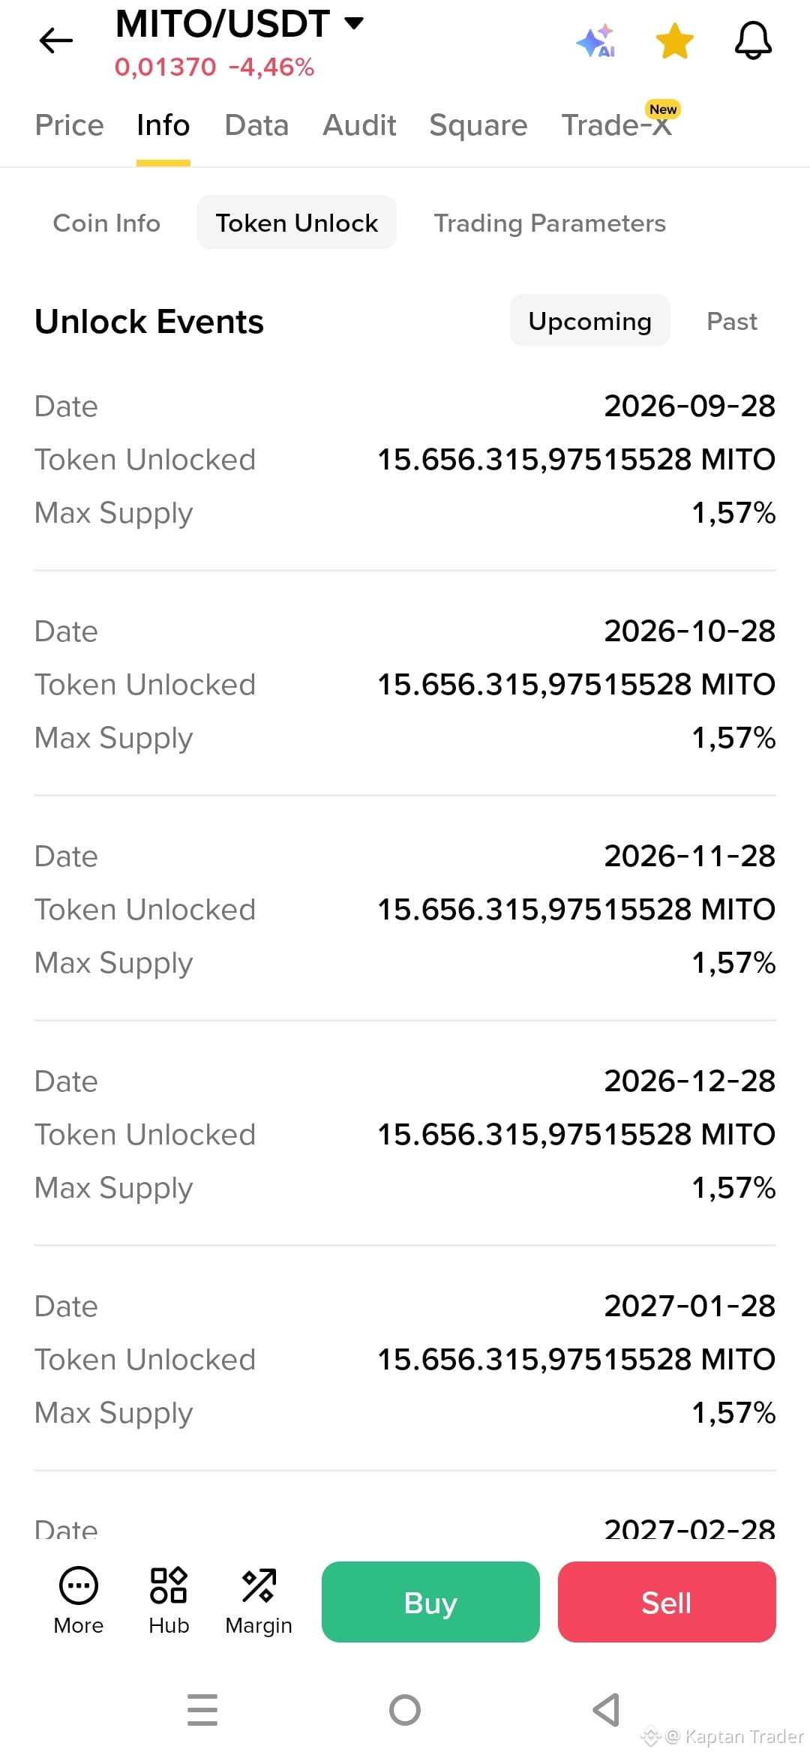Tap Android back triangle button

tap(606, 1710)
